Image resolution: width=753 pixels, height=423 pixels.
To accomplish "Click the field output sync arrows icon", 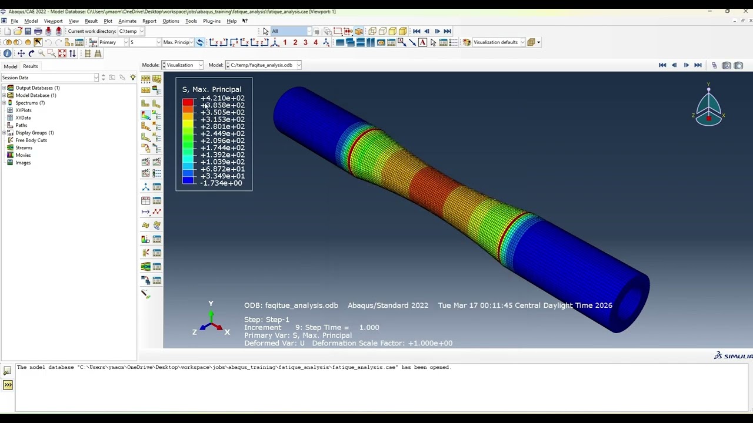I will [x=200, y=42].
